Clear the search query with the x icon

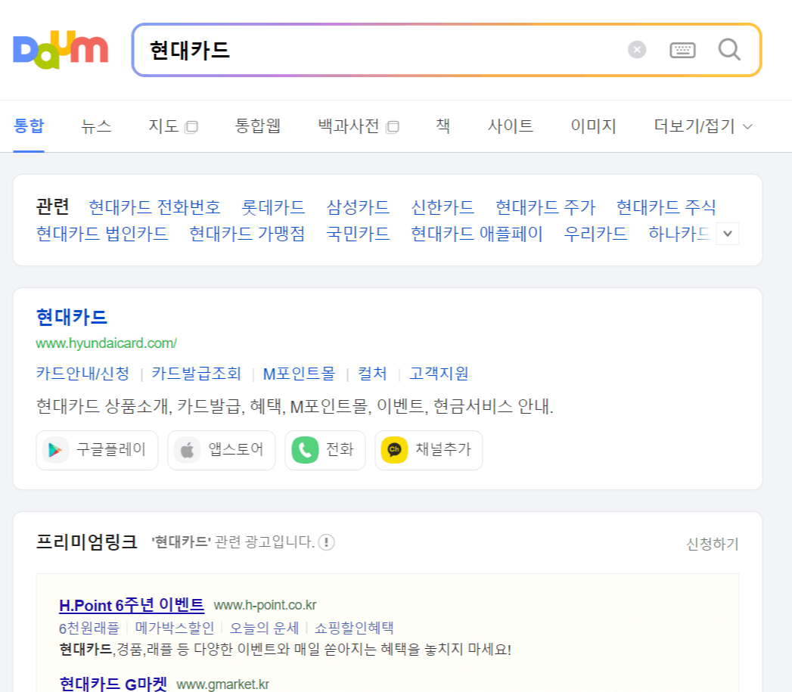pos(636,50)
